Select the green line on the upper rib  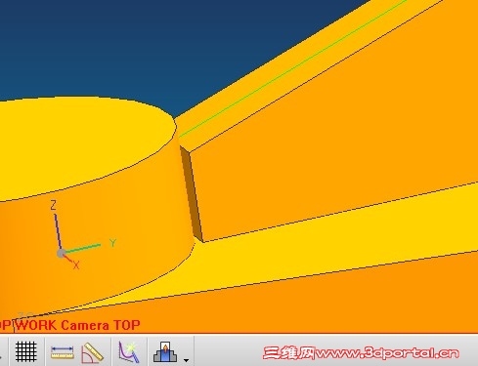[x=293, y=68]
